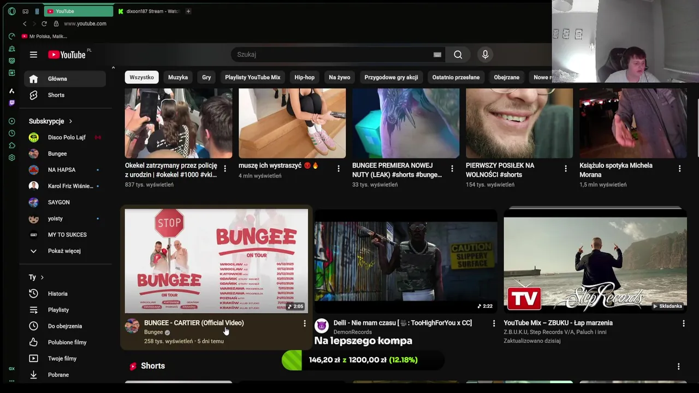
Task: Open Extensions cube icon in browser sidebar
Action: pyautogui.click(x=12, y=145)
